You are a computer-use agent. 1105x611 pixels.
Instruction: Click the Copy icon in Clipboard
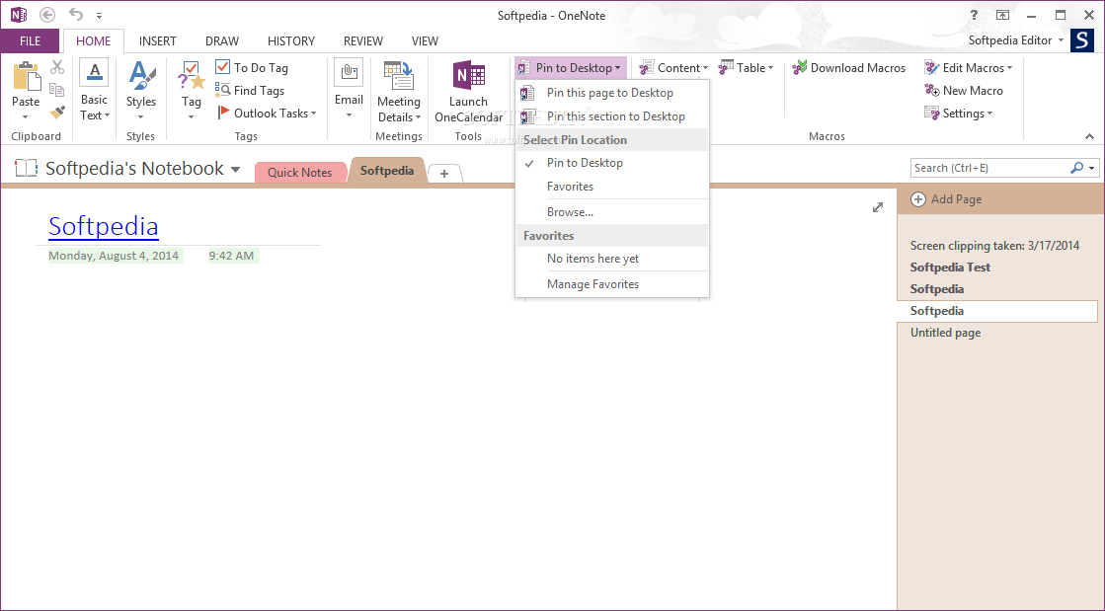coord(57,90)
